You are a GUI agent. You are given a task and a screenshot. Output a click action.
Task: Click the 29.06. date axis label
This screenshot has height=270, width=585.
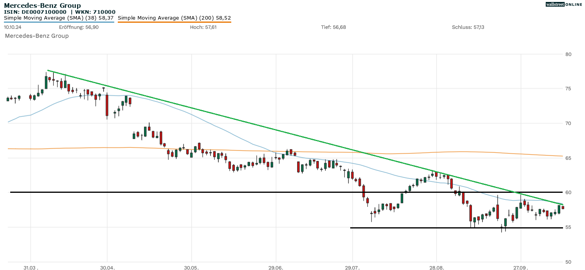tap(276, 268)
